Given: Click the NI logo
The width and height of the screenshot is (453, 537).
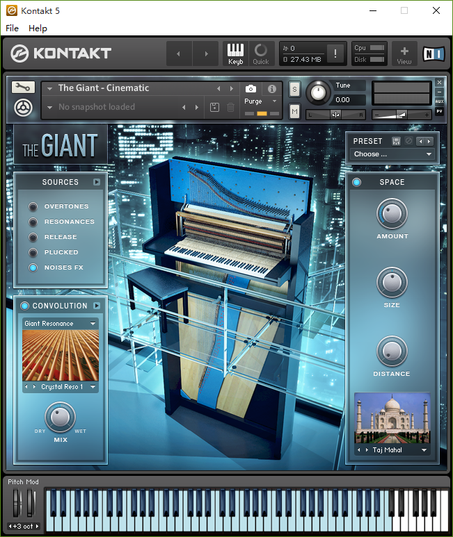Looking at the screenshot, I should (x=434, y=53).
